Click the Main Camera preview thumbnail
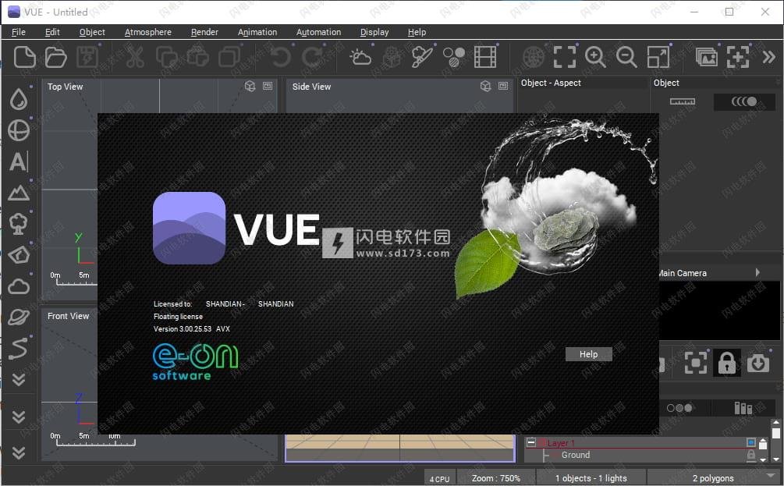784x486 pixels. pyautogui.click(x=719, y=310)
